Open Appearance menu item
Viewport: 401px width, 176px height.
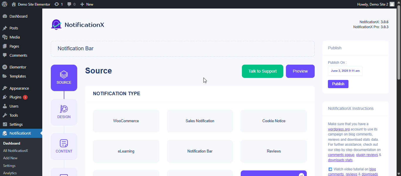tap(19, 88)
